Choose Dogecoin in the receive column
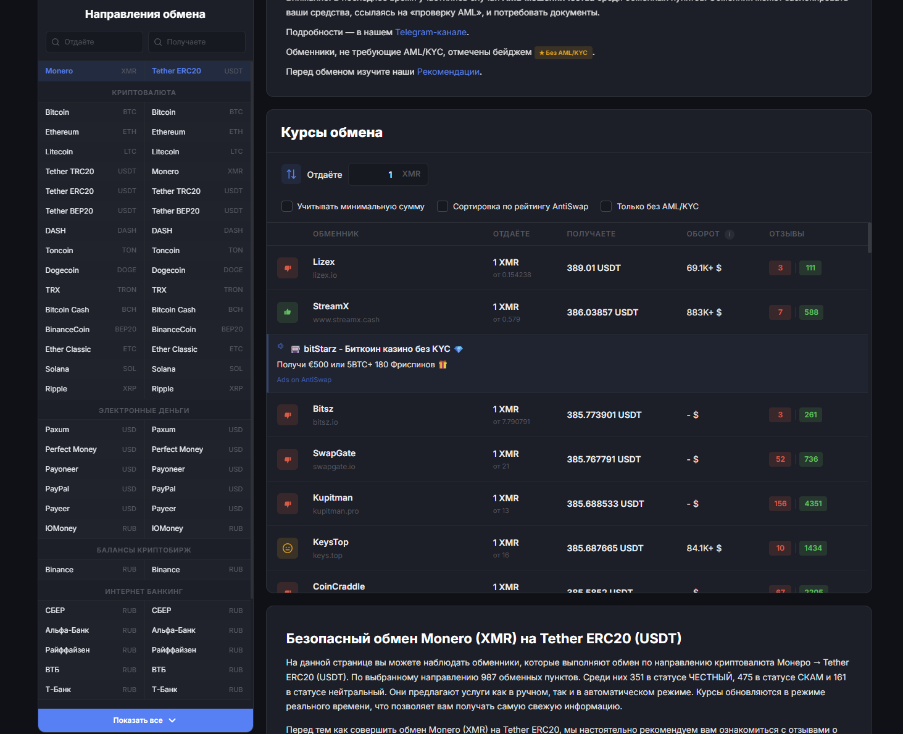The height and width of the screenshot is (734, 903). (198, 270)
